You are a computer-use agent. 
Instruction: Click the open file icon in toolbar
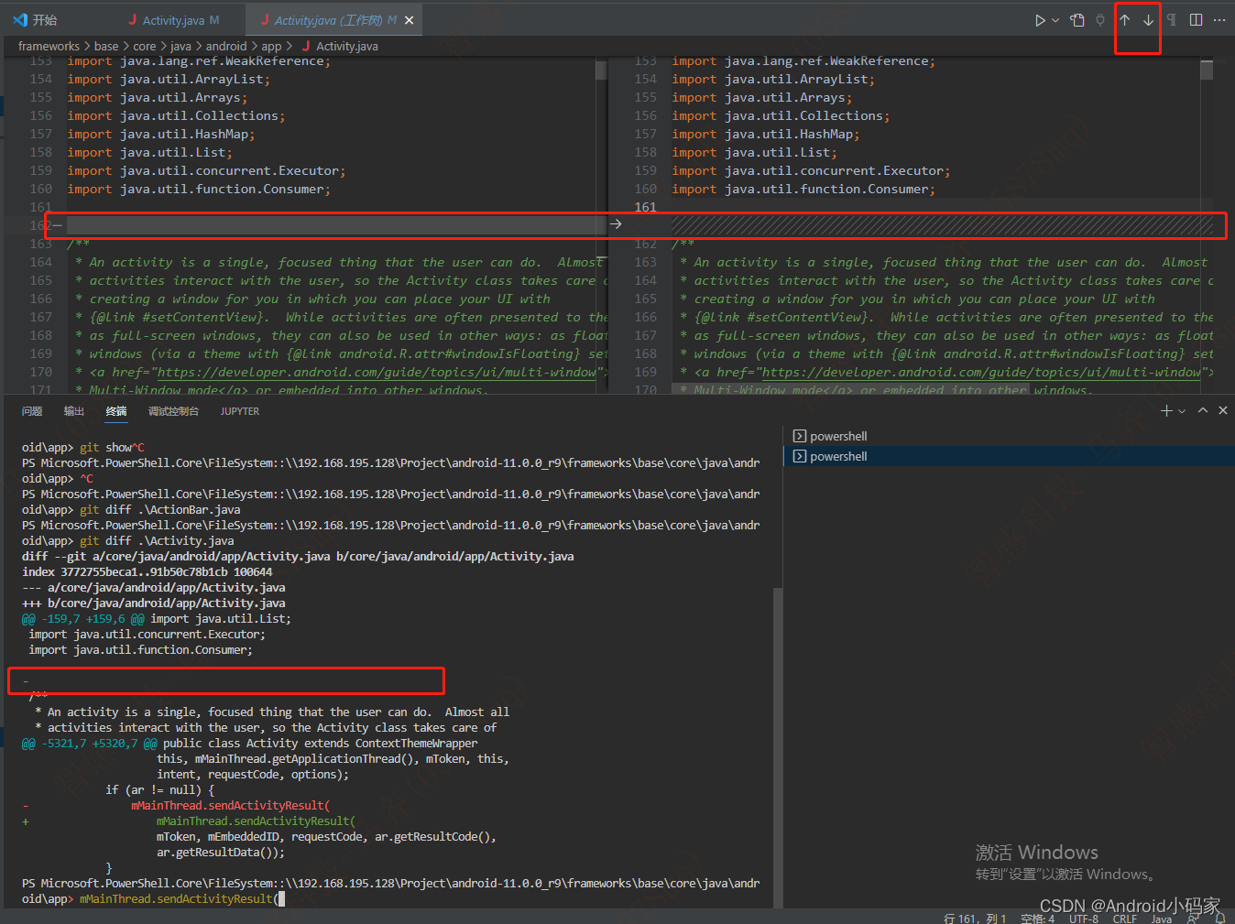[x=1077, y=20]
